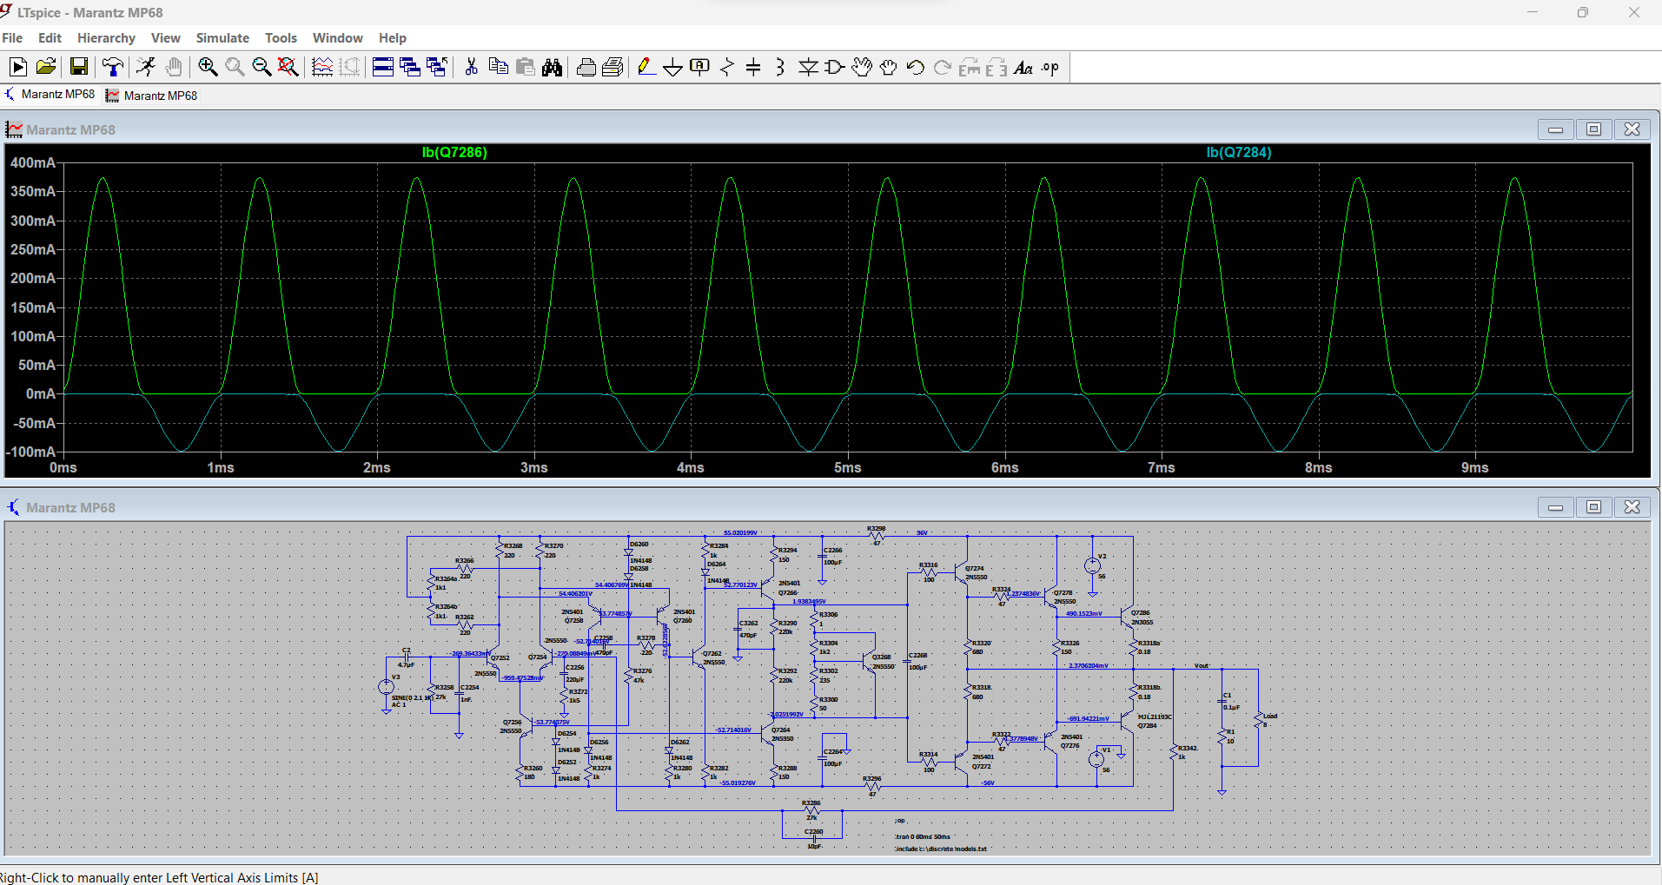Open the Window menu

pyautogui.click(x=337, y=38)
